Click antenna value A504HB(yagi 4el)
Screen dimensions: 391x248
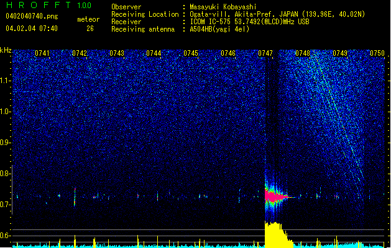[x=219, y=29]
